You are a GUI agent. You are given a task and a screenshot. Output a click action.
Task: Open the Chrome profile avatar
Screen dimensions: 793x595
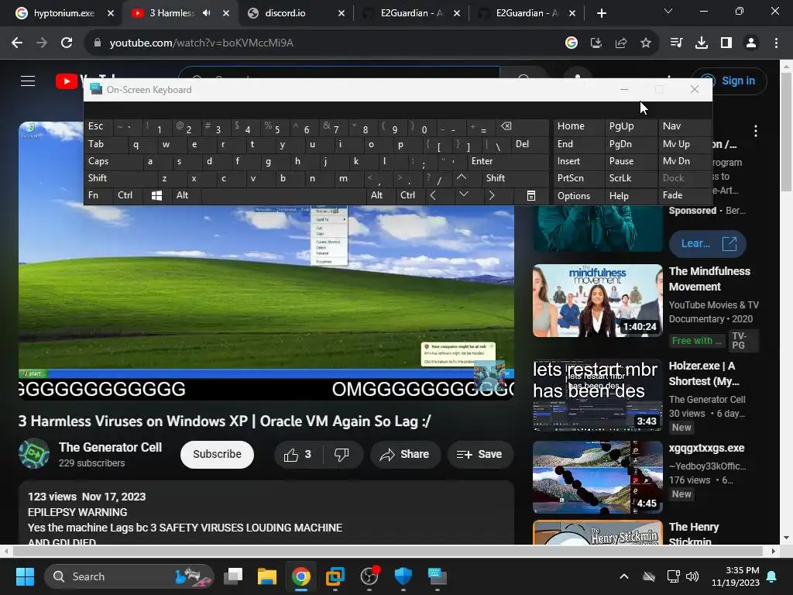tap(751, 43)
